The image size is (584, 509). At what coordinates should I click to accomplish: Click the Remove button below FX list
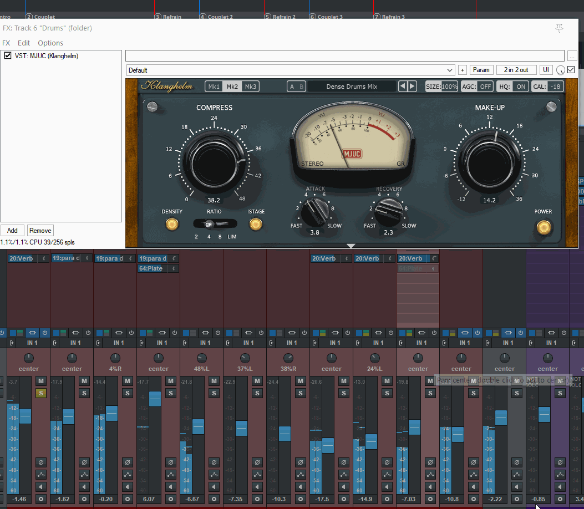coord(40,231)
